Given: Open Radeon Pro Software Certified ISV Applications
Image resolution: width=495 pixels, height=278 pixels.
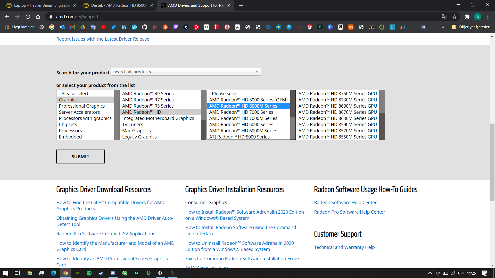Looking at the screenshot, I should [x=106, y=234].
